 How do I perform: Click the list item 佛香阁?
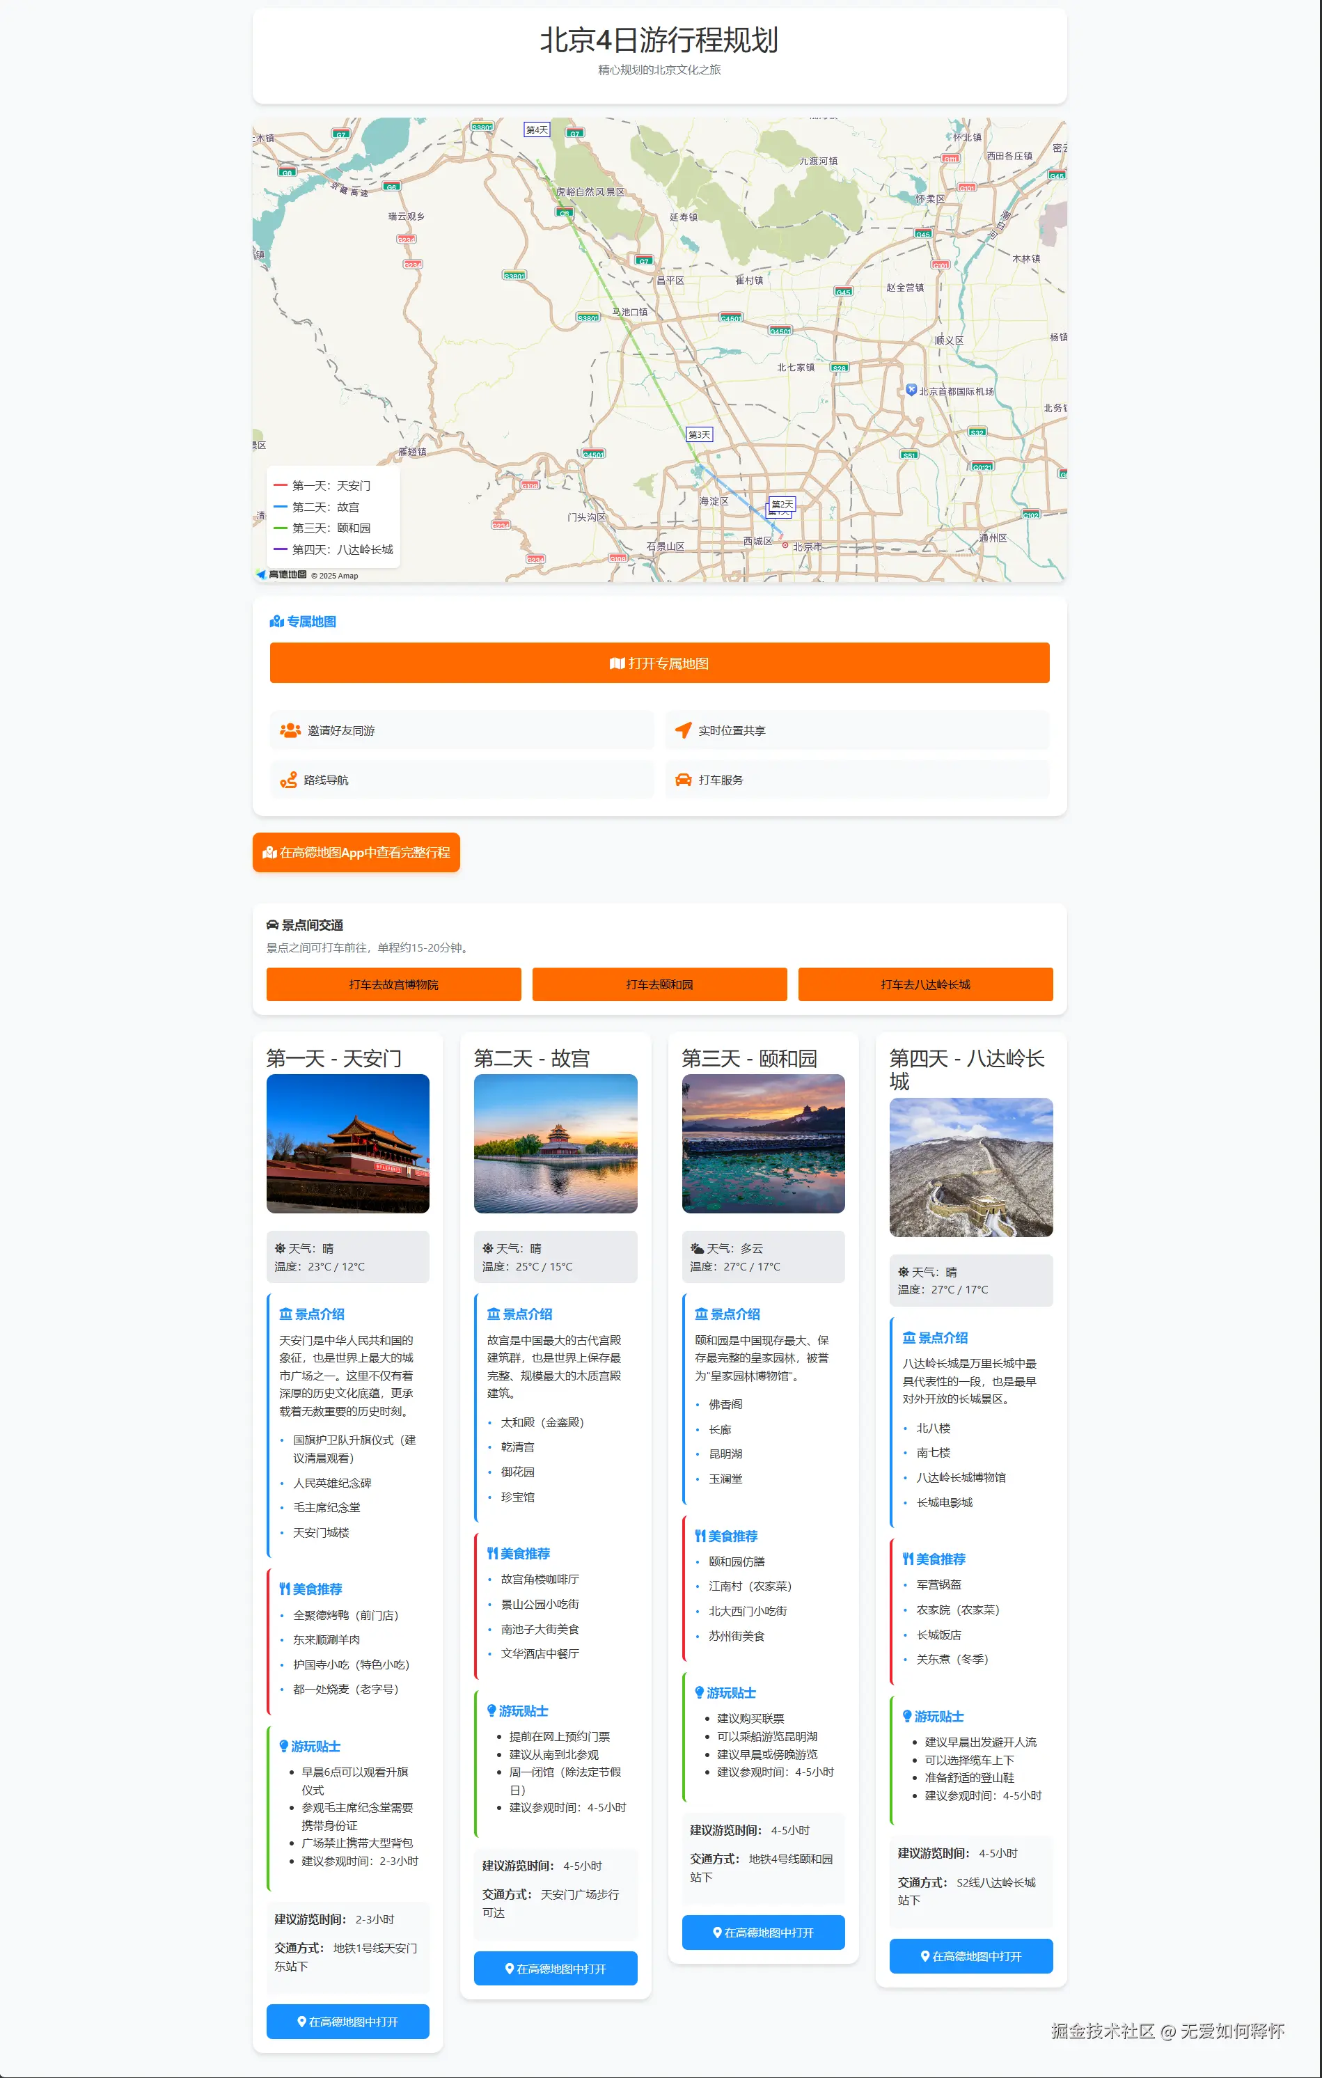pyautogui.click(x=725, y=1404)
